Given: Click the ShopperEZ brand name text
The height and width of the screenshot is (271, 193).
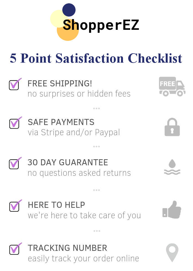Looking at the screenshot, I should (x=101, y=25).
